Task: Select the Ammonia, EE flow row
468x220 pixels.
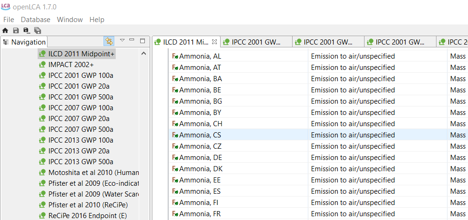Action: 318,180
